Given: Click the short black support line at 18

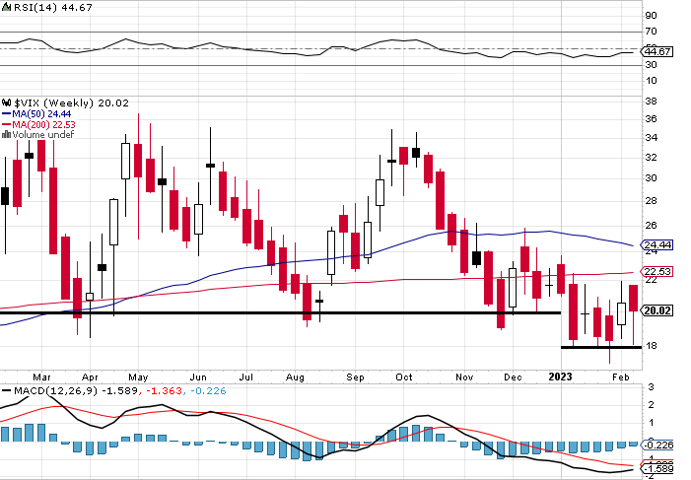Looking at the screenshot, I should (x=601, y=347).
